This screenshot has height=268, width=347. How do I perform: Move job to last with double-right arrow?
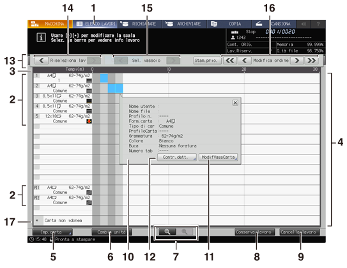point(312,61)
